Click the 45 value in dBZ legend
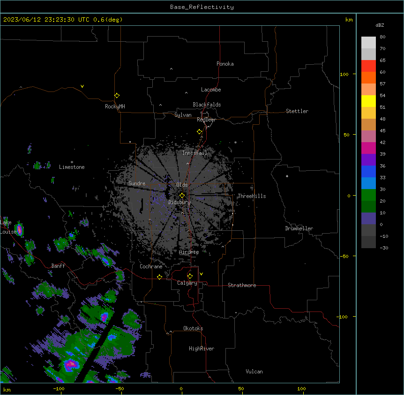 [382, 131]
